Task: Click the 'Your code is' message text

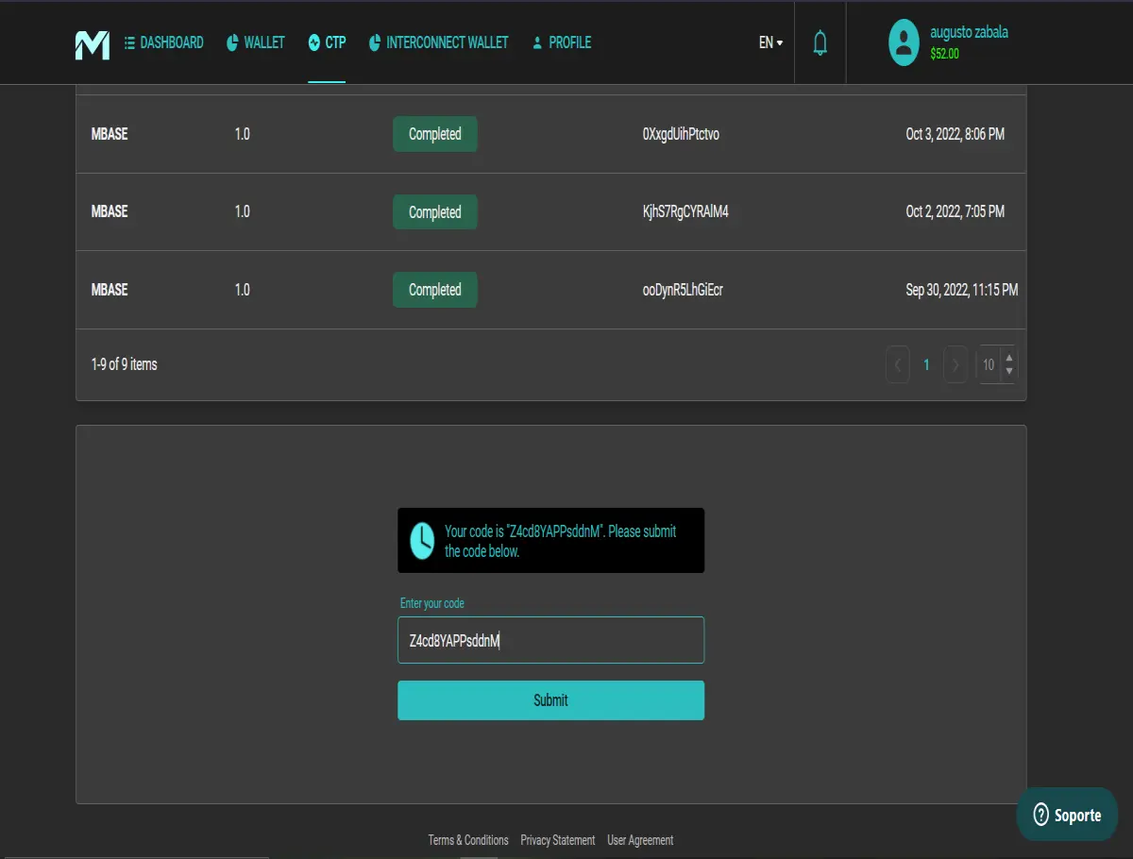Action: pos(561,541)
